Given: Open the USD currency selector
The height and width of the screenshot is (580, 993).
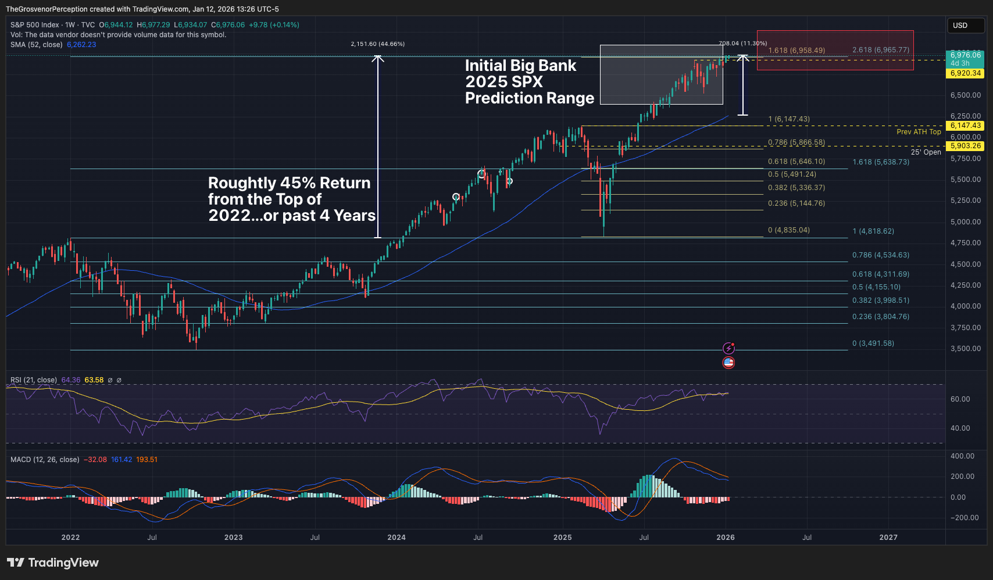Looking at the screenshot, I should click(x=965, y=25).
